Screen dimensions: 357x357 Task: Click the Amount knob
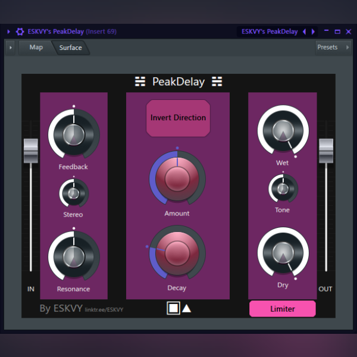pos(177,179)
